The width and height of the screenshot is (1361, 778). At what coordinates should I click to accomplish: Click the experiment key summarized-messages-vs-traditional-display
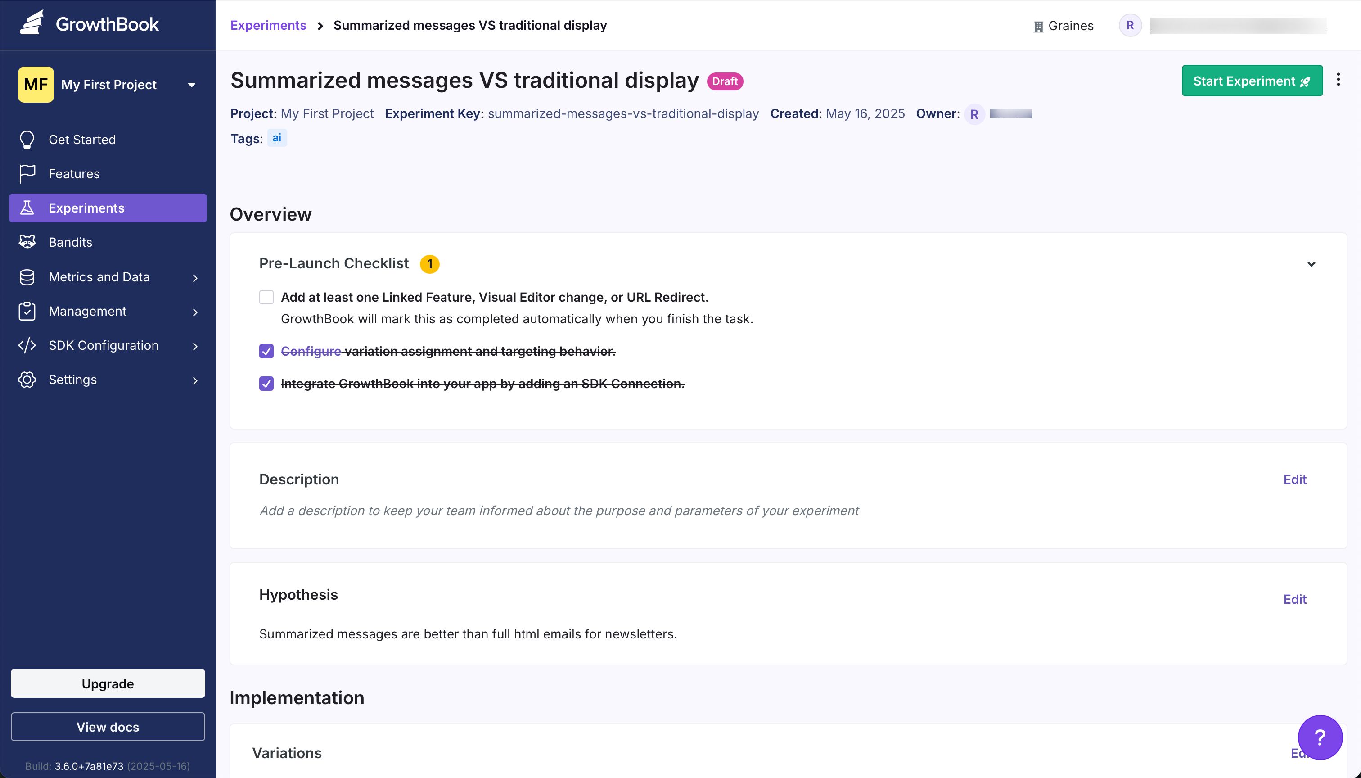[623, 114]
